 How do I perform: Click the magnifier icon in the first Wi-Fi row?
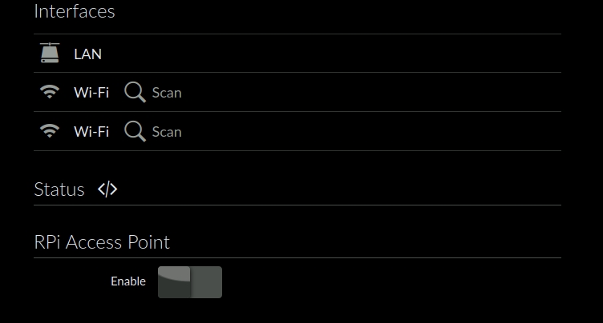[x=136, y=93]
